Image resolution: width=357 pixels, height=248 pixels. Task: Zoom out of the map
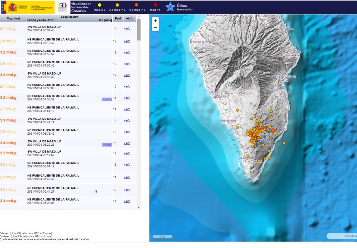(155, 28)
